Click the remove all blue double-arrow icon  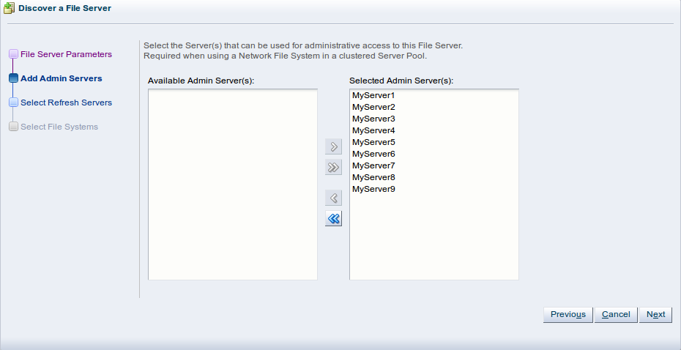334,218
